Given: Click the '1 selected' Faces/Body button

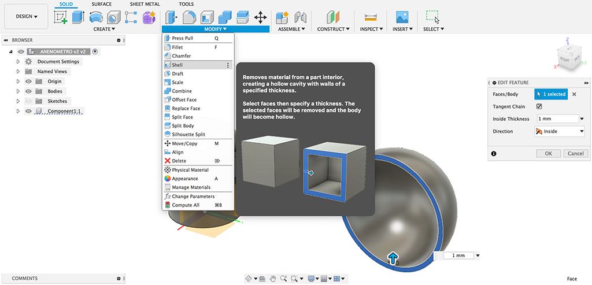Looking at the screenshot, I should (x=551, y=94).
